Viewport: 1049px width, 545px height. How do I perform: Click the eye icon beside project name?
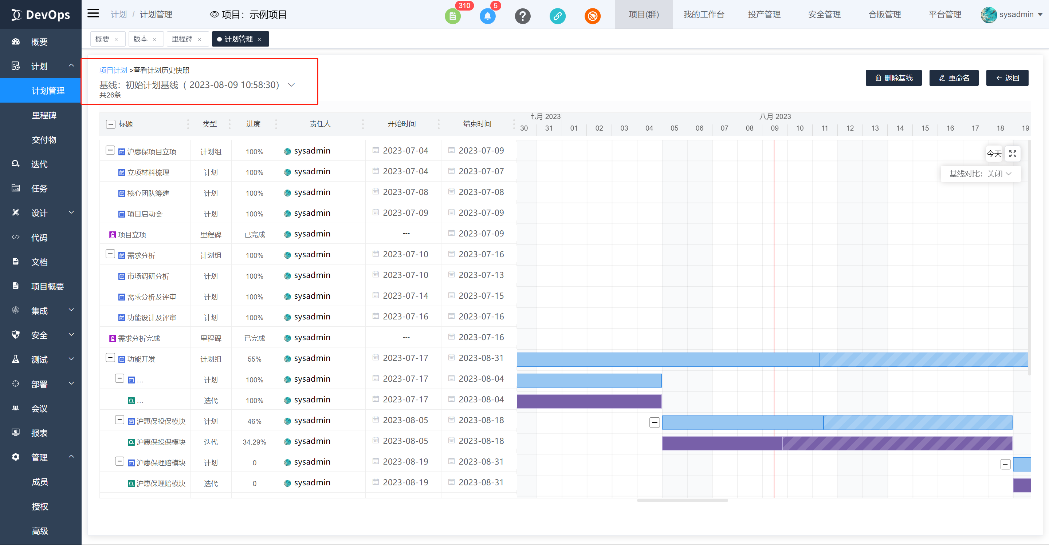[x=214, y=15]
